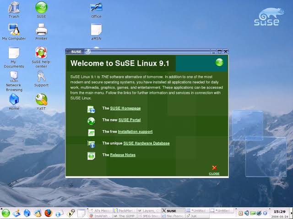Open the volume speaker tray icon
This screenshot has width=293, height=219.
(247, 213)
